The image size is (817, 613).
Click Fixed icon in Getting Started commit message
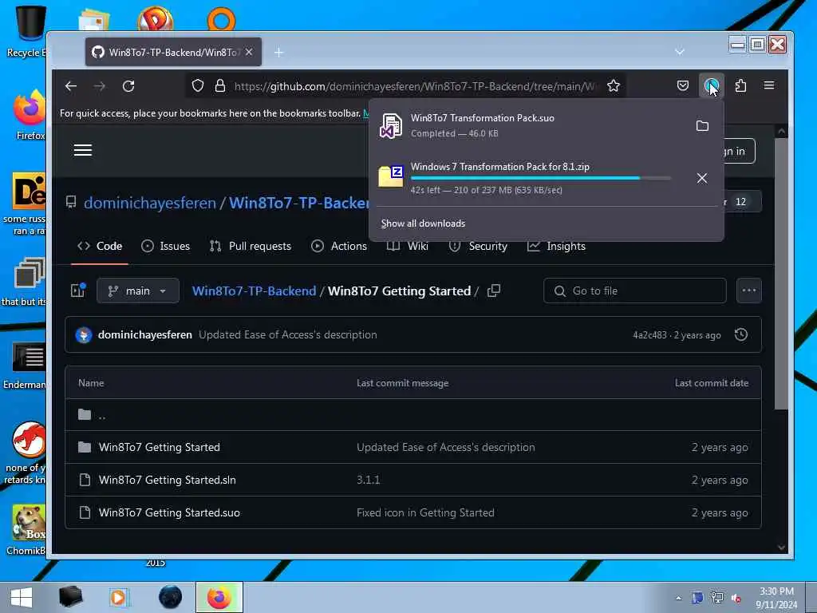click(x=425, y=512)
